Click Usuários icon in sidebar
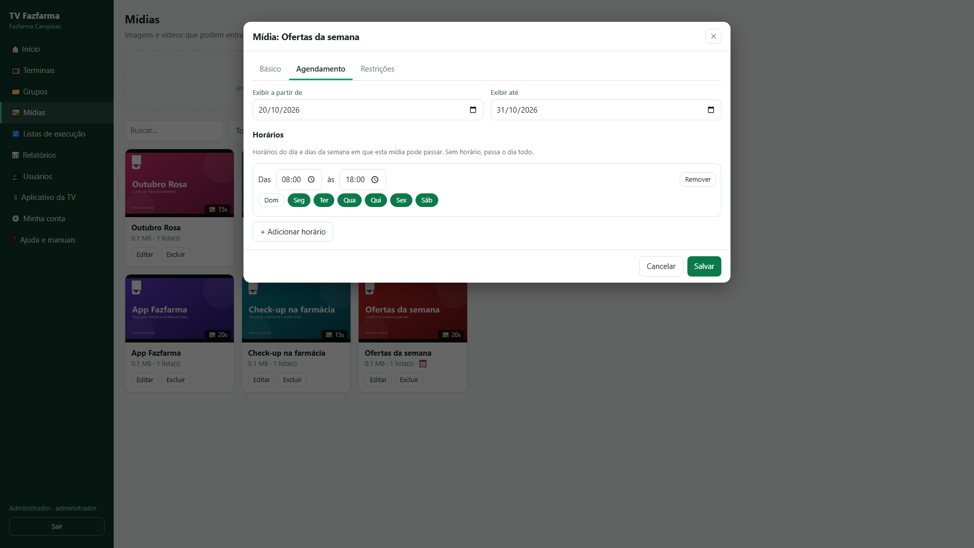The width and height of the screenshot is (974, 548). 16,177
